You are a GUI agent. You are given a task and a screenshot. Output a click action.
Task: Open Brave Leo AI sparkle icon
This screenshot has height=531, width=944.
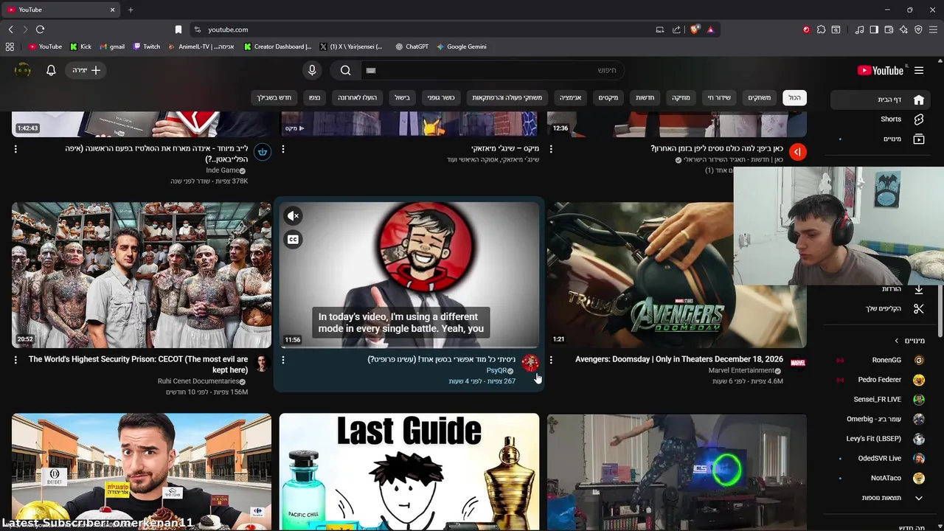point(903,29)
